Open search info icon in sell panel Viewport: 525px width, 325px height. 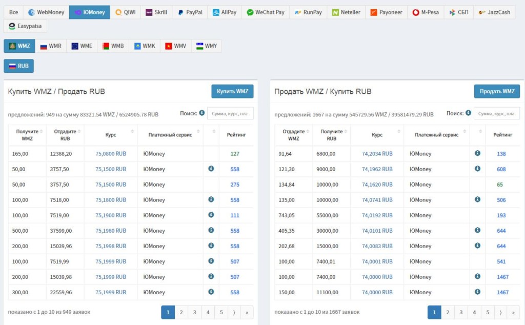(x=468, y=113)
